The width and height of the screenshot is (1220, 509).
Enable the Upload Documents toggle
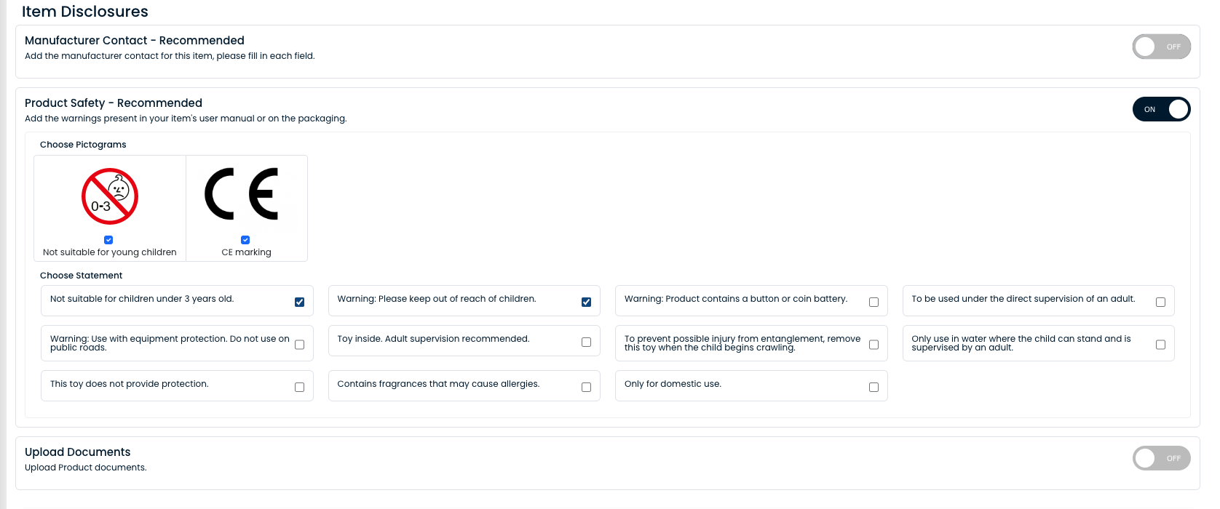pyautogui.click(x=1161, y=458)
